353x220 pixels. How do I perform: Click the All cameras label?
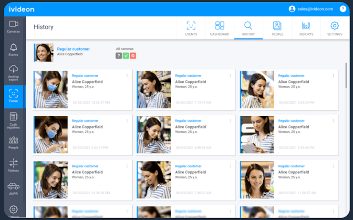click(x=125, y=49)
